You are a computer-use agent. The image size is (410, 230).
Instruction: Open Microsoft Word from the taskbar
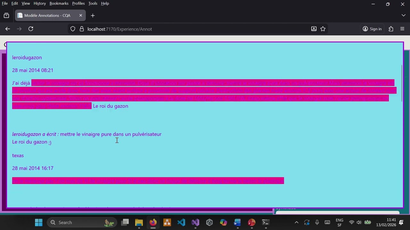click(237, 222)
